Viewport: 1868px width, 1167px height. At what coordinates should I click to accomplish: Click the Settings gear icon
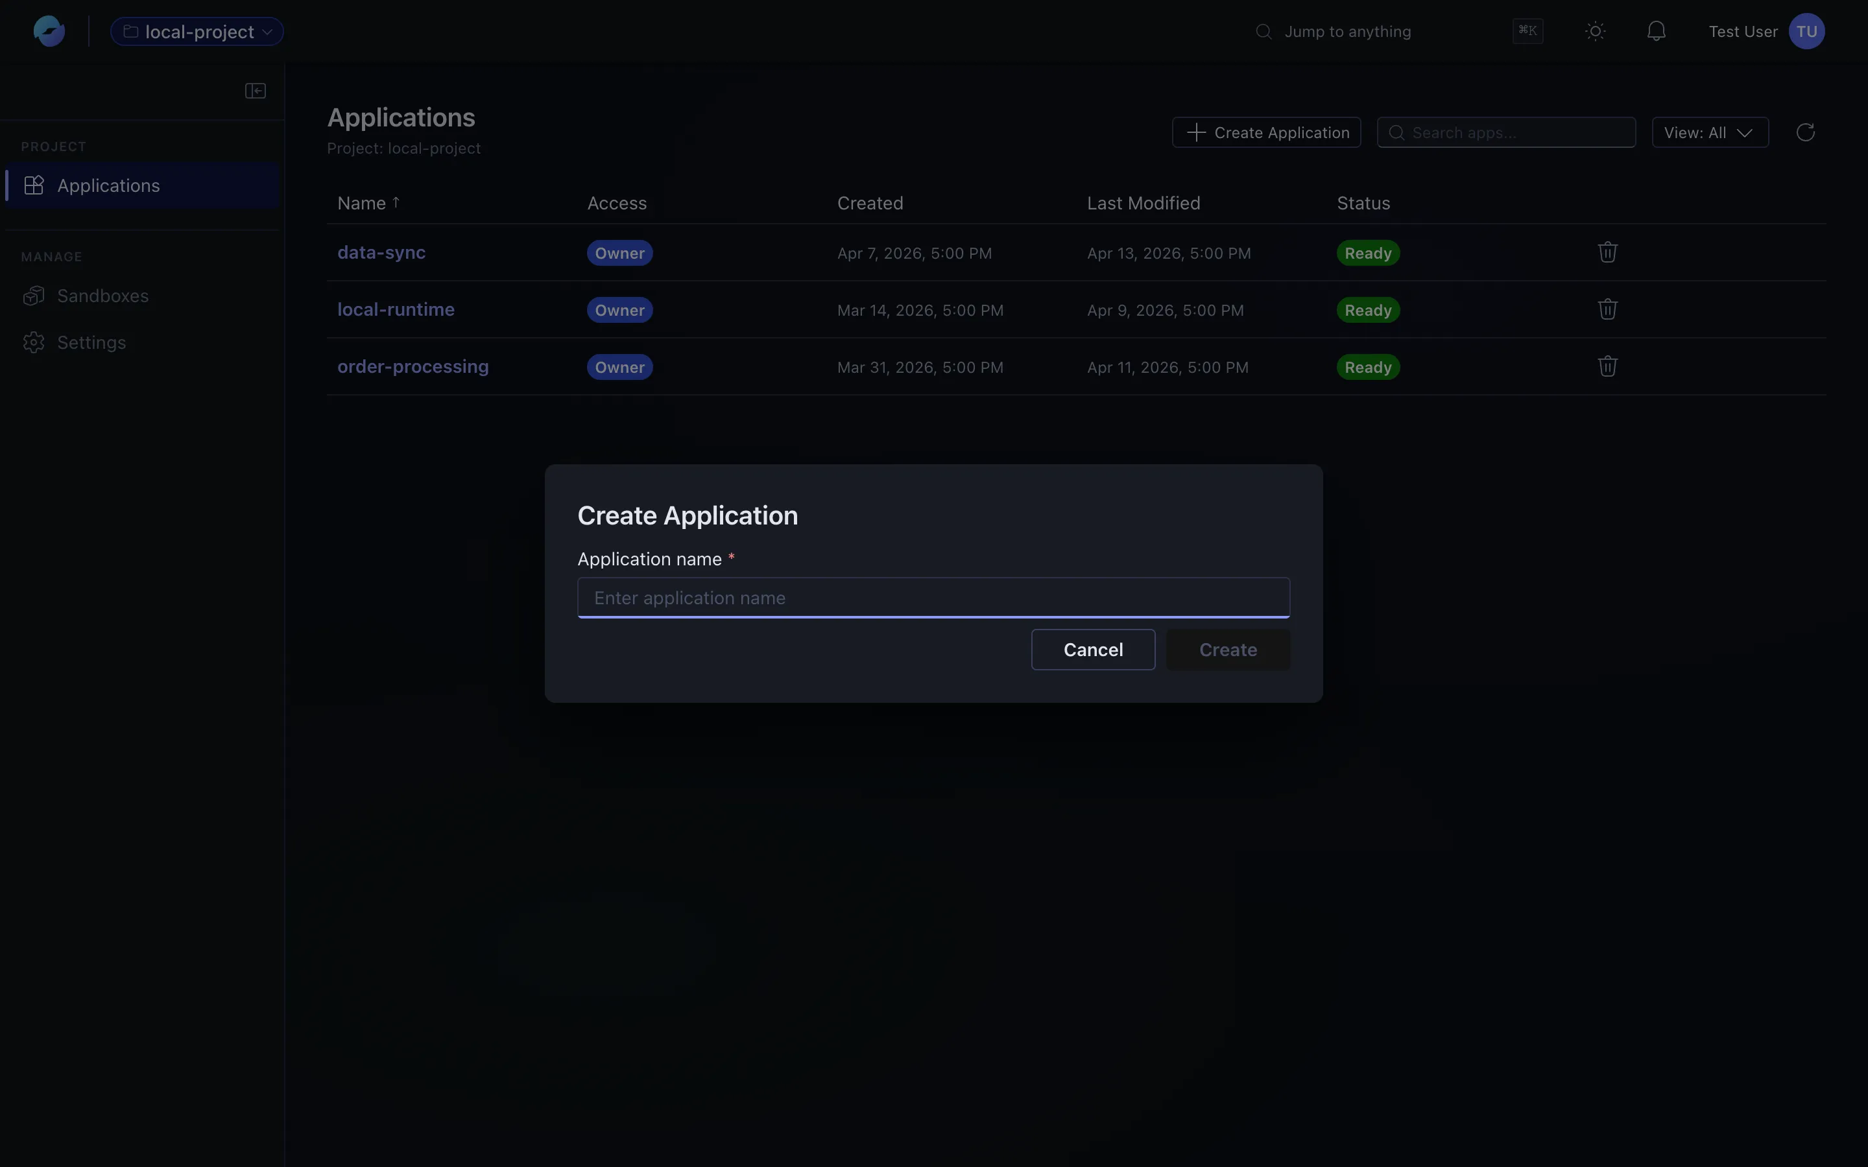coord(33,342)
